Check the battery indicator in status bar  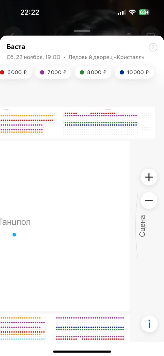144,12
